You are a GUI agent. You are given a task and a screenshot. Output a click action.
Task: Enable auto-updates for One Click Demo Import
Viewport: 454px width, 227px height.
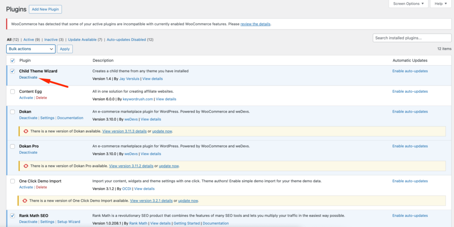[x=410, y=181]
